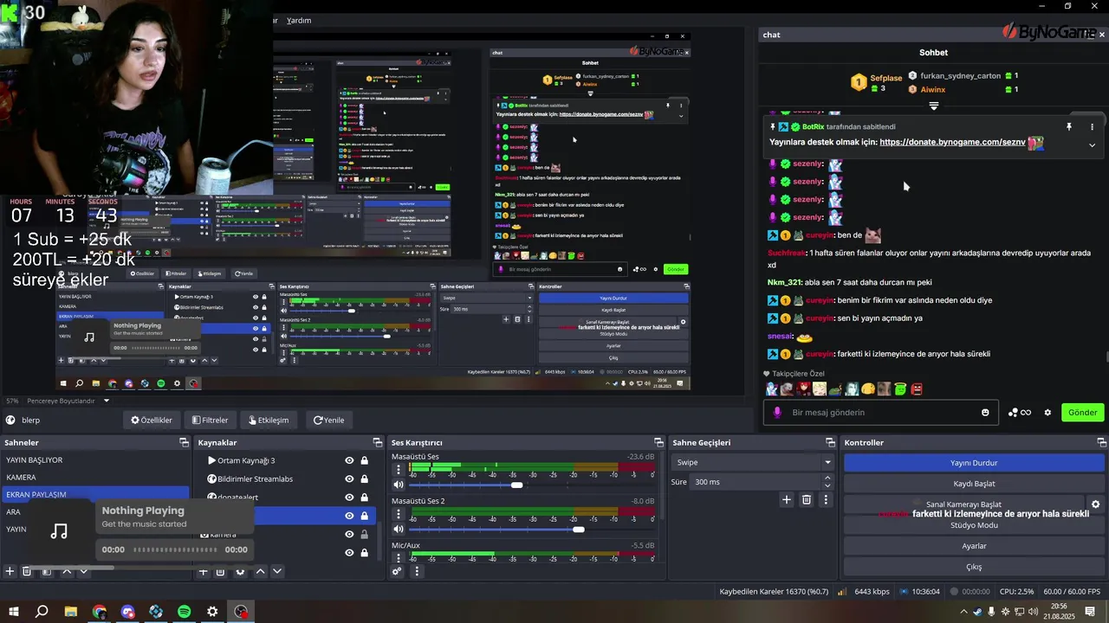Open audio mixer bottom three-dot menu

click(417, 571)
